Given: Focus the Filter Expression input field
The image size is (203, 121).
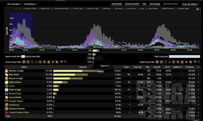Looking at the screenshot, I should point(184,56).
